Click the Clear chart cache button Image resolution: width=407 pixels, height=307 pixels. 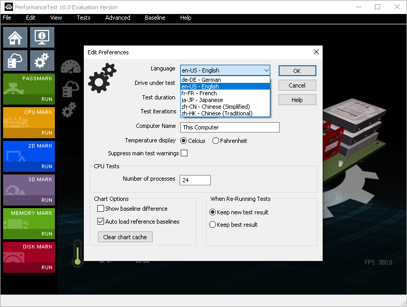pos(125,237)
